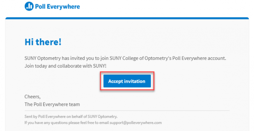
Task: Open the support@polleverywhere.com email link
Action: [x=136, y=123]
